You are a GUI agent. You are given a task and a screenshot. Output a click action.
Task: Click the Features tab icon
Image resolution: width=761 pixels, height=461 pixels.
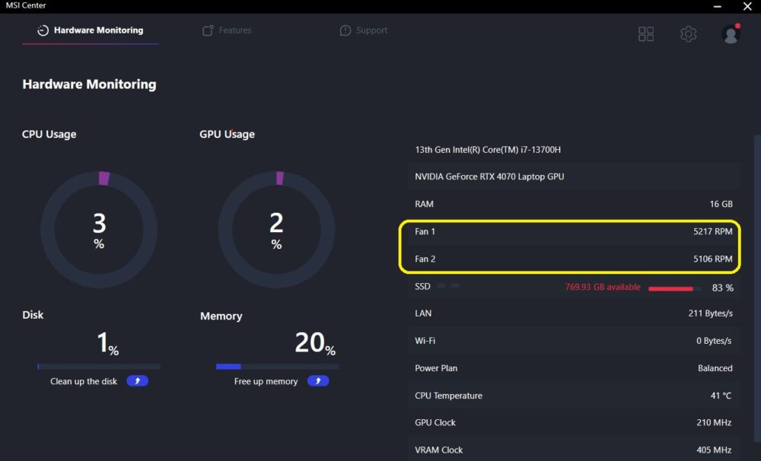click(x=207, y=30)
